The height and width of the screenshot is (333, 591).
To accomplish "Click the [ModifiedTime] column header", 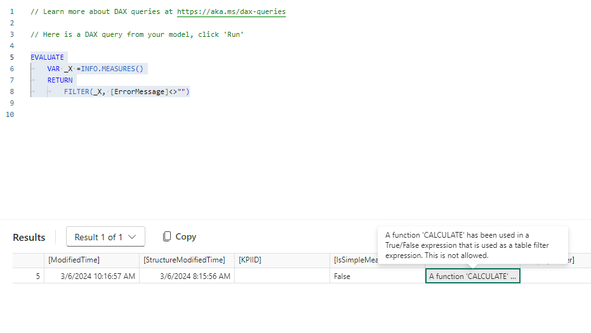I will (74, 260).
